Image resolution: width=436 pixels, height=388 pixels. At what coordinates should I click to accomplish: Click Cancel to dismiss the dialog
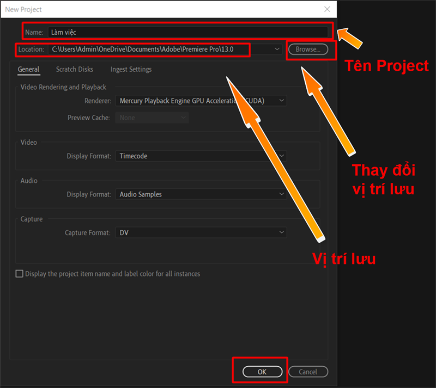click(308, 372)
